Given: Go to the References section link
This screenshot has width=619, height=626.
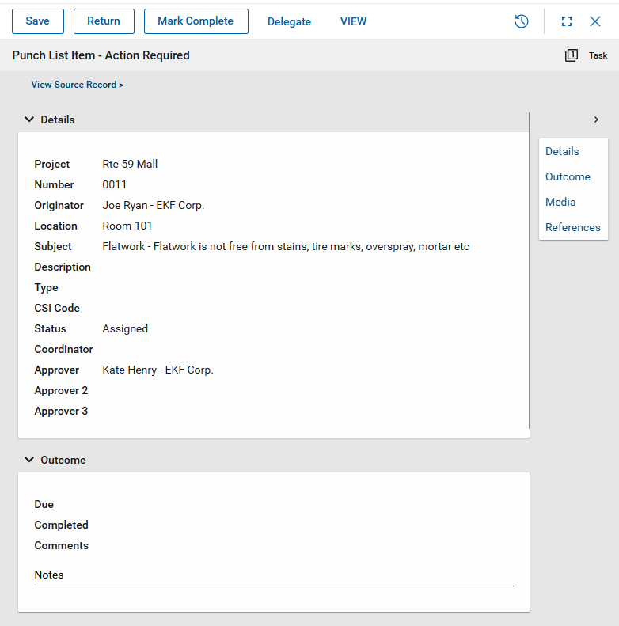Looking at the screenshot, I should 572,227.
